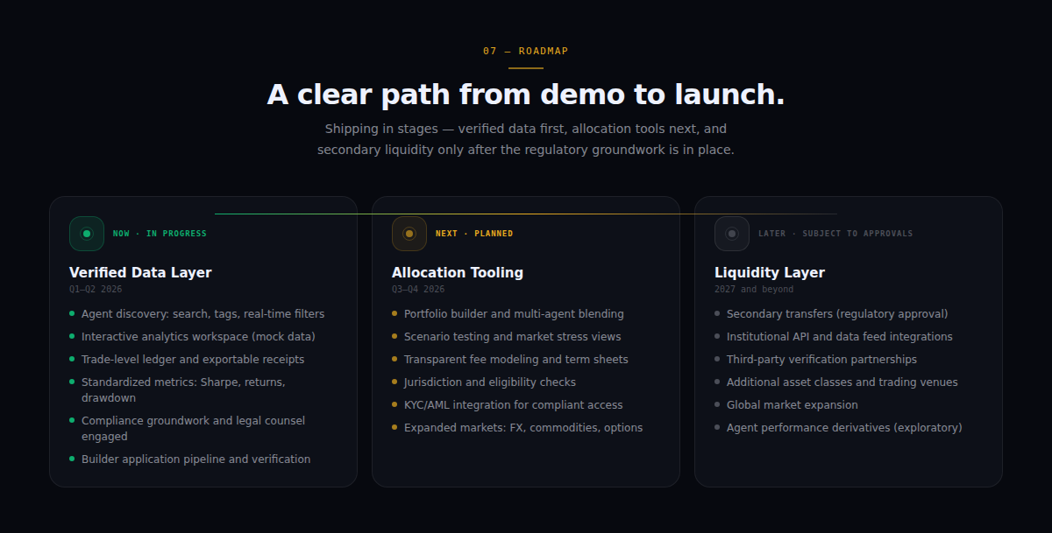Viewport: 1052px width, 533px height.
Task: Open the KYC/AML integration item
Action: click(x=512, y=404)
